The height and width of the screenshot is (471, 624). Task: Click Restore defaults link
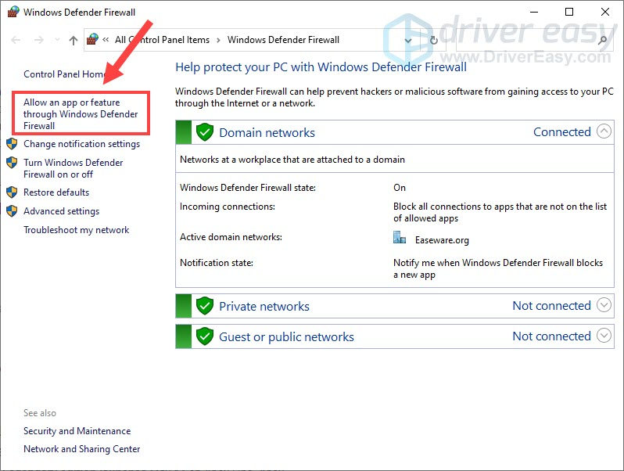pos(56,192)
